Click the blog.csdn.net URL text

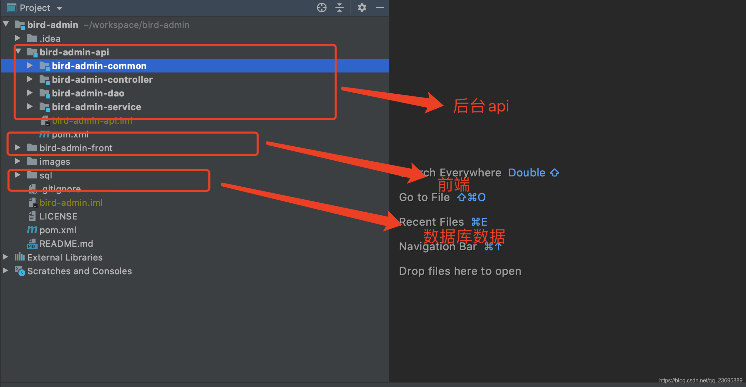701,380
